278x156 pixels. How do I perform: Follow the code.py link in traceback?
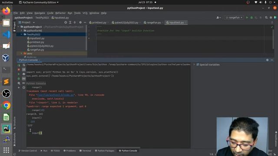tap(55, 95)
